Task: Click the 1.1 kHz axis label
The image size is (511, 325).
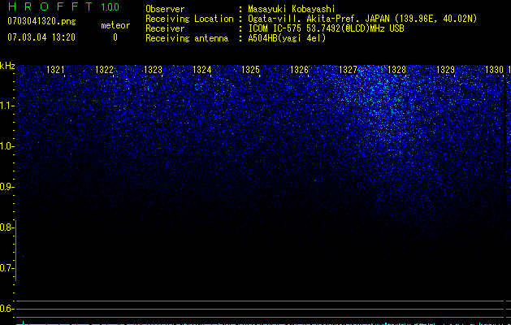Action: [x=6, y=106]
